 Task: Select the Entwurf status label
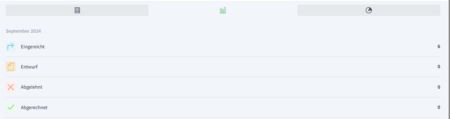29,67
